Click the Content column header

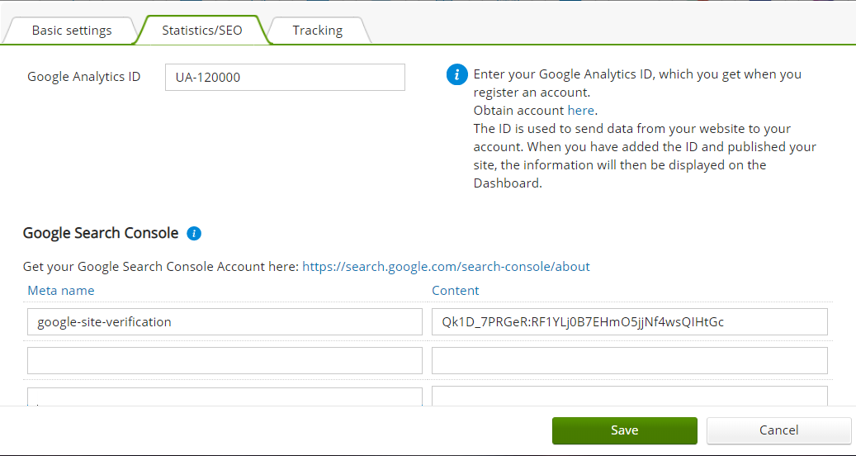[455, 291]
